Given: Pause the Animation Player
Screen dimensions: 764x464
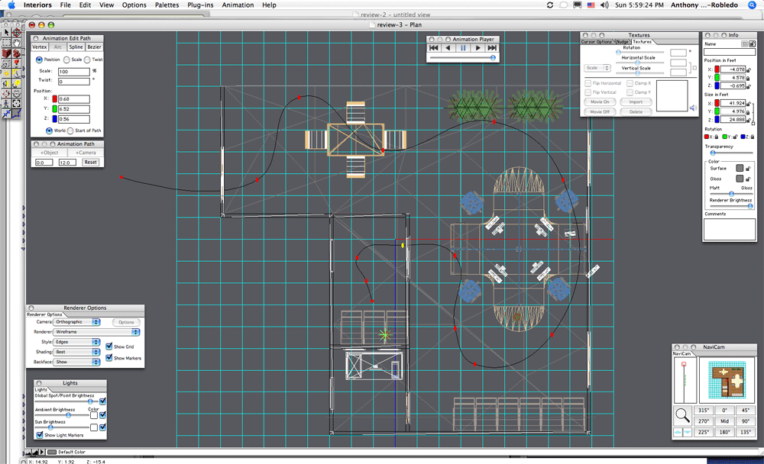Looking at the screenshot, I should tap(463, 48).
